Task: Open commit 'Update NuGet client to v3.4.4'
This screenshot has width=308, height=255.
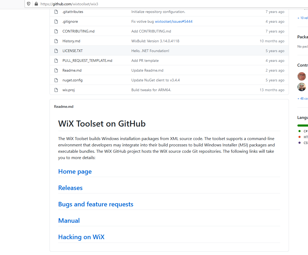Action: [x=155, y=80]
